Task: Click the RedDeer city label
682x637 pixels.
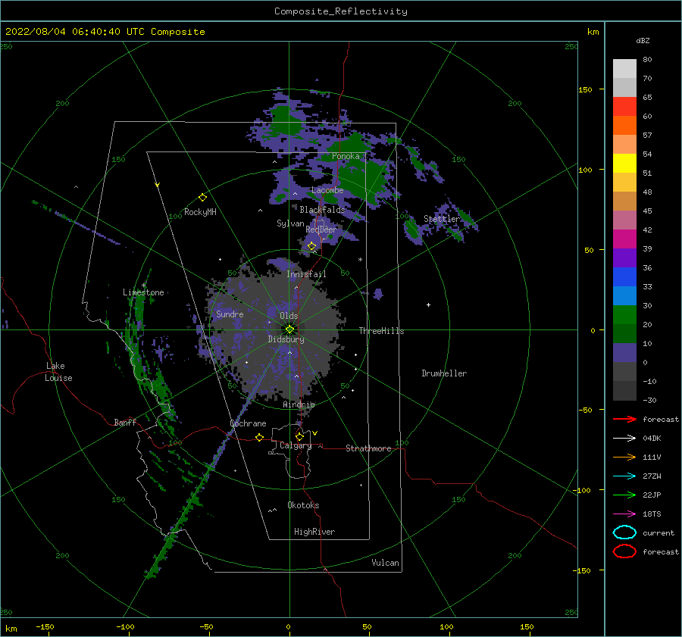Action: tap(321, 230)
